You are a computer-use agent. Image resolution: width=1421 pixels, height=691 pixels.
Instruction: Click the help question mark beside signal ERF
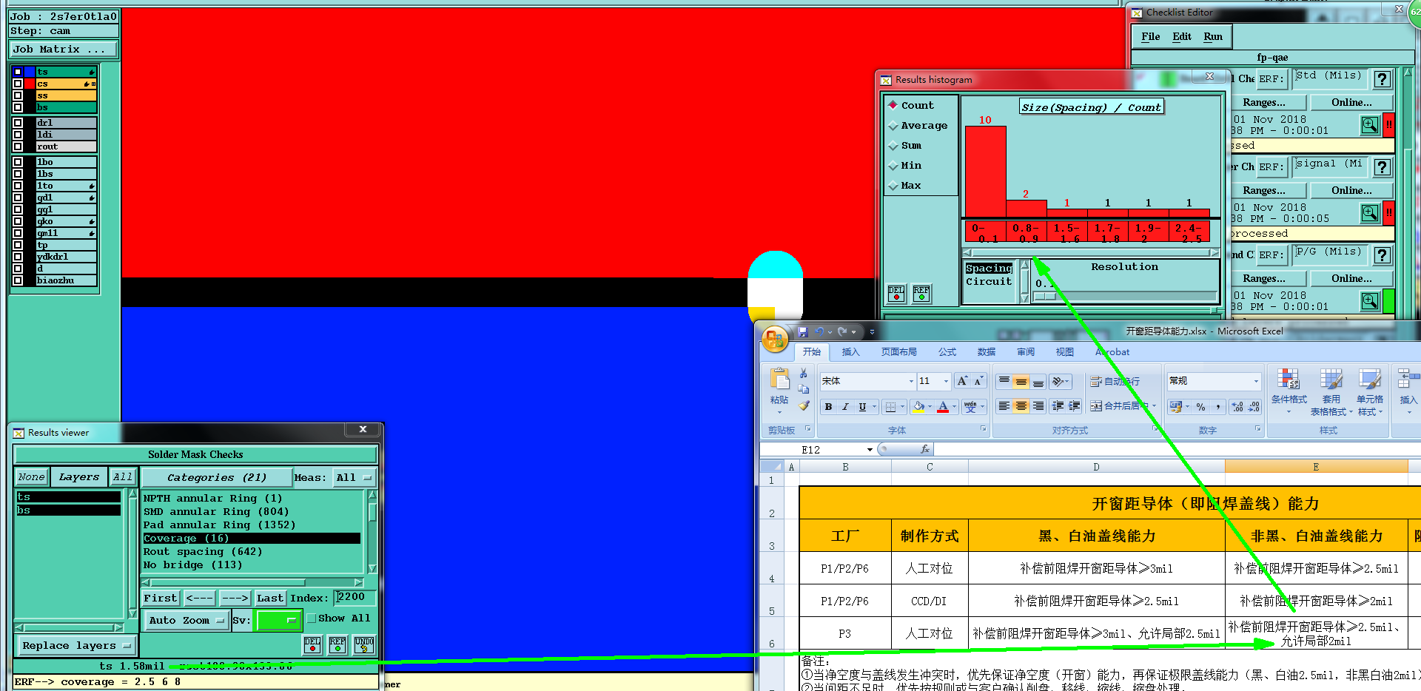pyautogui.click(x=1381, y=167)
